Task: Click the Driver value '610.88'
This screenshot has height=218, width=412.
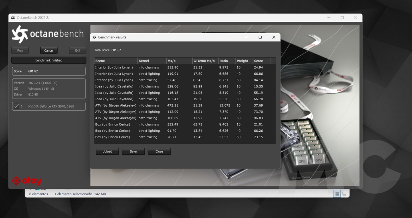Action: click(33, 94)
